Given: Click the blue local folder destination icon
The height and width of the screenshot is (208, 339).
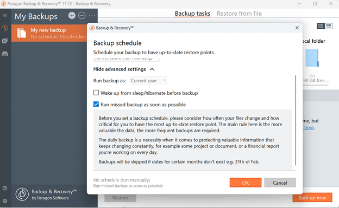Looking at the screenshot, I should click(312, 58).
